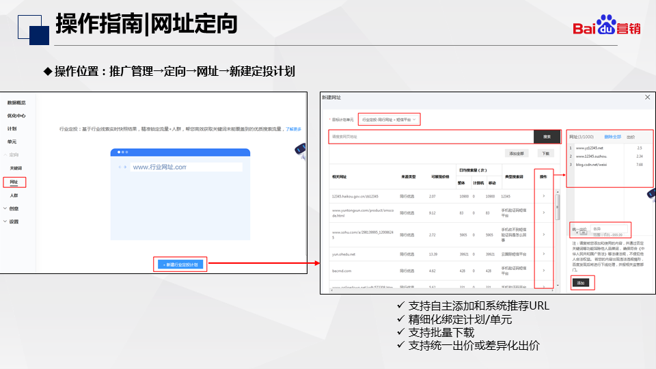656x369 pixels.
Task: Click the scroll-up arrow of URL table
Action: pos(558,191)
